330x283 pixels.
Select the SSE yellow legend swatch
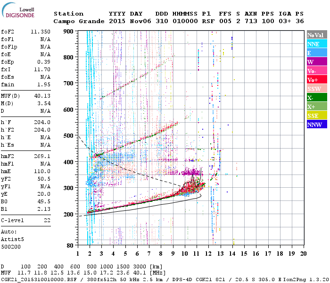click(x=317, y=116)
